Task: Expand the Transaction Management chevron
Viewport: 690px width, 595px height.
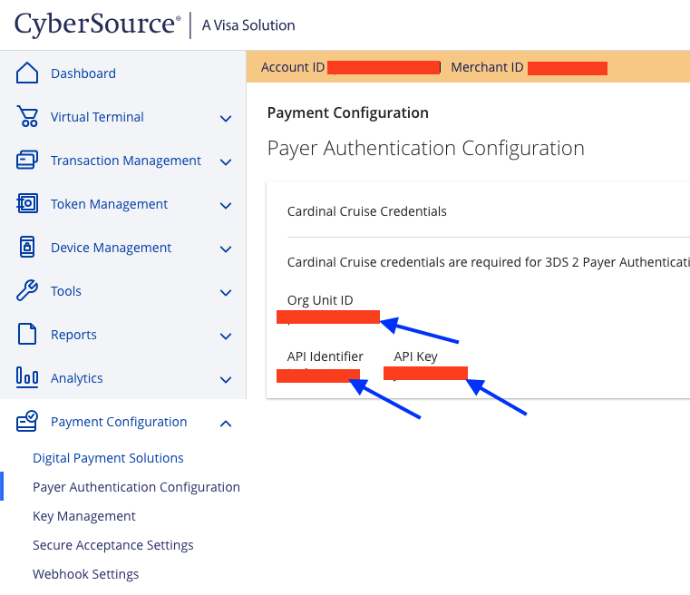Action: [226, 161]
